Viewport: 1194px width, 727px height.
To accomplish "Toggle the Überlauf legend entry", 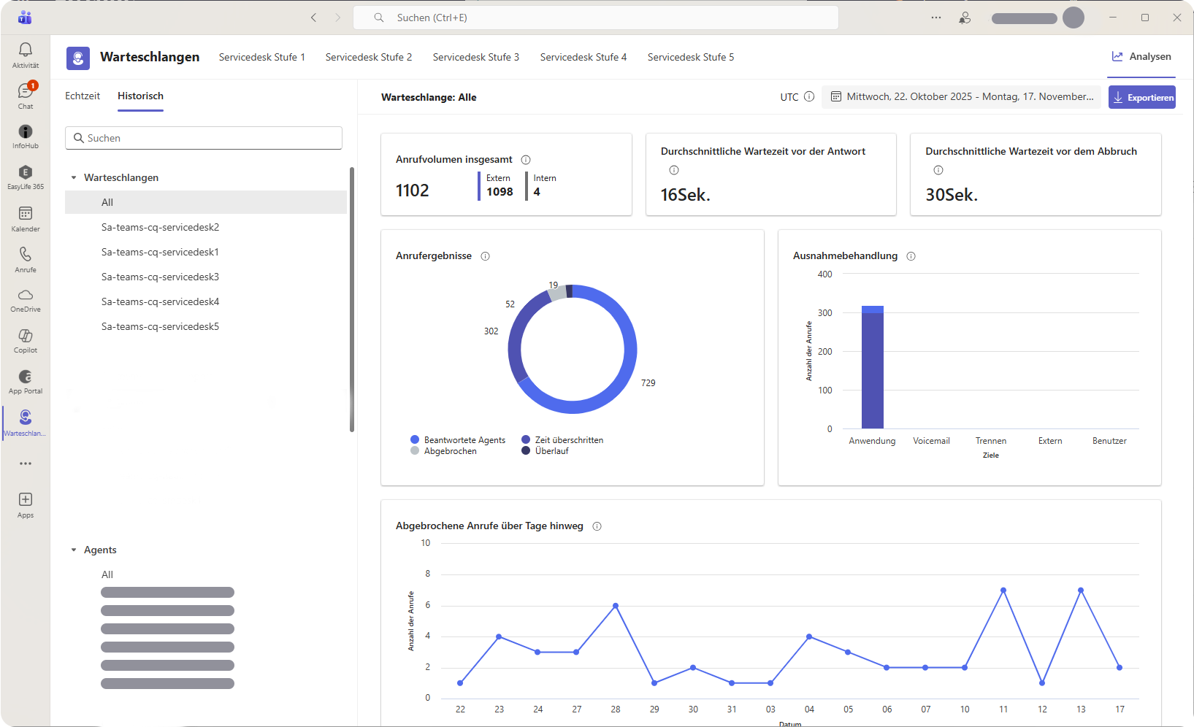I will 551,451.
